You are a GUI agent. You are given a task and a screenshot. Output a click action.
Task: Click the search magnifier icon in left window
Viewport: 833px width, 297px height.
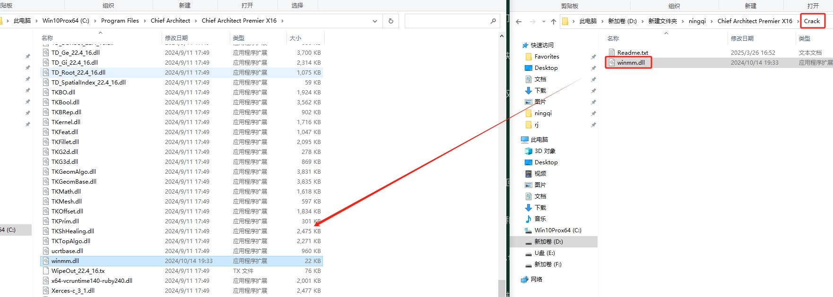(493, 21)
